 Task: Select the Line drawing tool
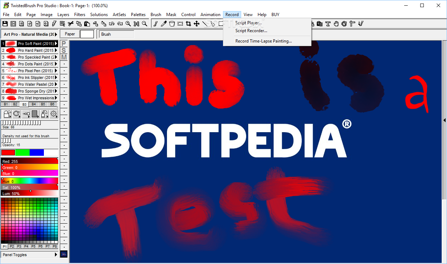click(x=205, y=24)
